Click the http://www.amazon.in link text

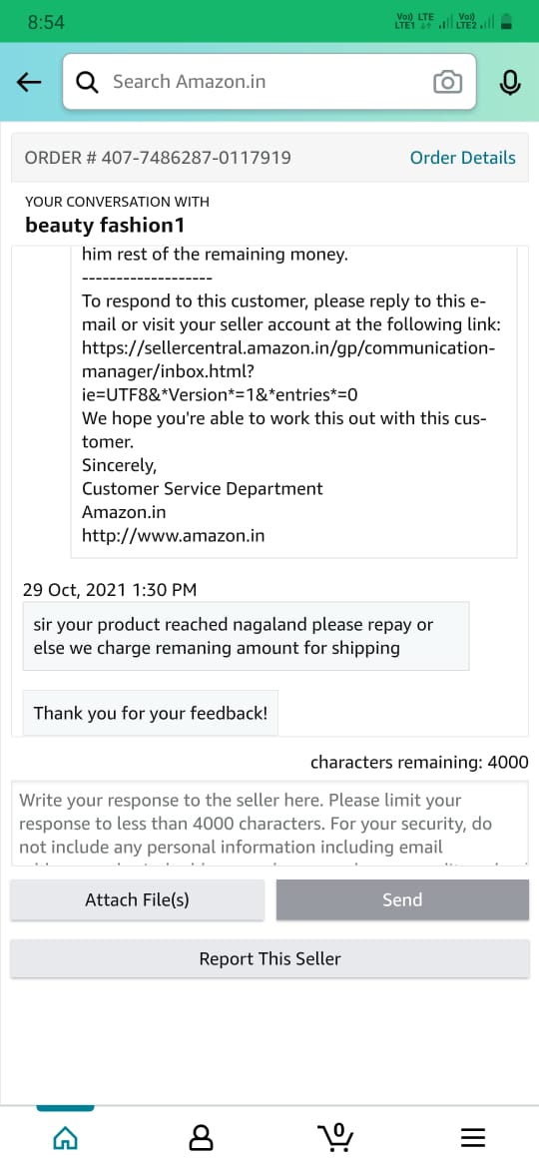(x=174, y=535)
